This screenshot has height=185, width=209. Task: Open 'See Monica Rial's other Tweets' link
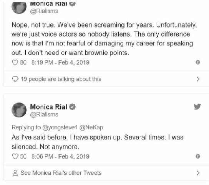(x=61, y=173)
